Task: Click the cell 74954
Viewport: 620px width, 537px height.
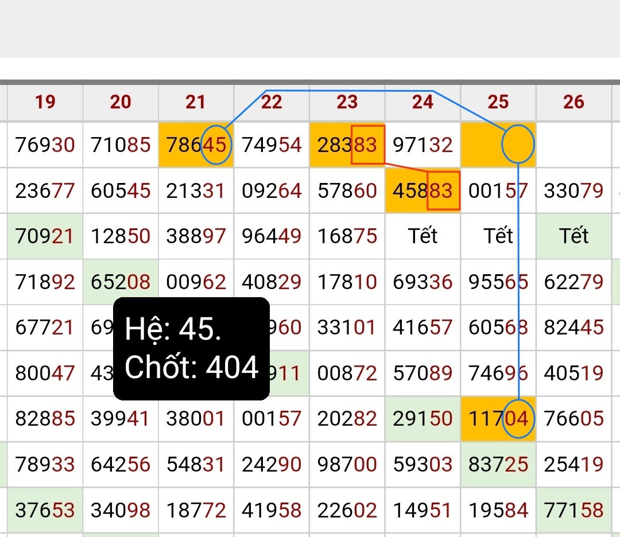Action: pos(272,145)
